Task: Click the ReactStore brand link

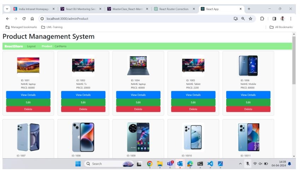Action: pos(14,47)
